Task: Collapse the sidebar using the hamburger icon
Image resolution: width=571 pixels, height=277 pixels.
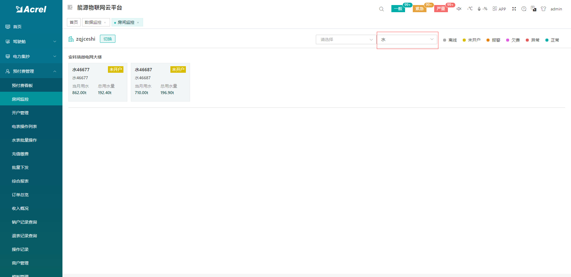Action: pyautogui.click(x=70, y=7)
